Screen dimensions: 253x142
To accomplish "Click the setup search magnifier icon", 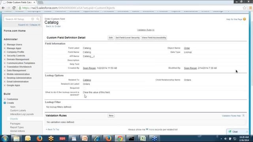I will pyautogui.click(x=38, y=19).
